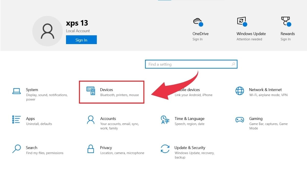Click the OneDrive cloud icon

click(x=198, y=22)
